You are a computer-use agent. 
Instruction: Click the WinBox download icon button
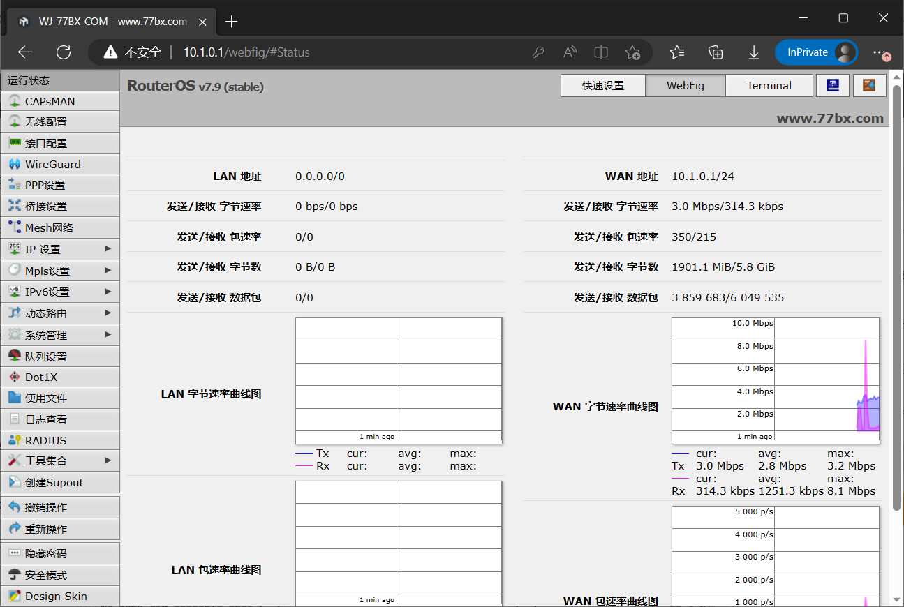[x=832, y=86]
